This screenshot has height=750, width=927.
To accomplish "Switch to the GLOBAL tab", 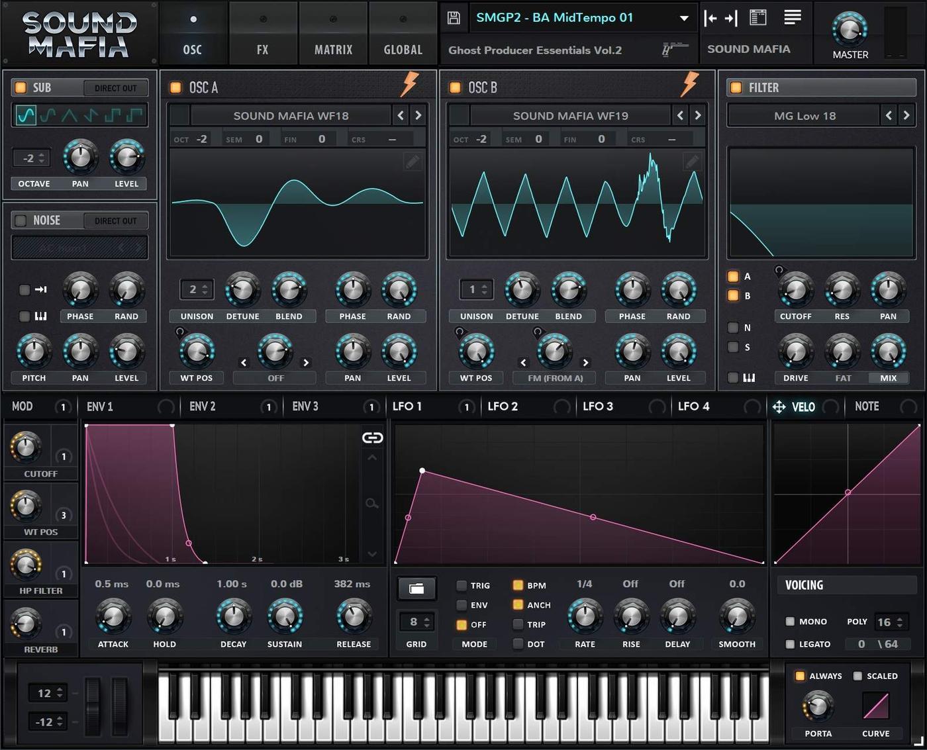I will pos(403,32).
